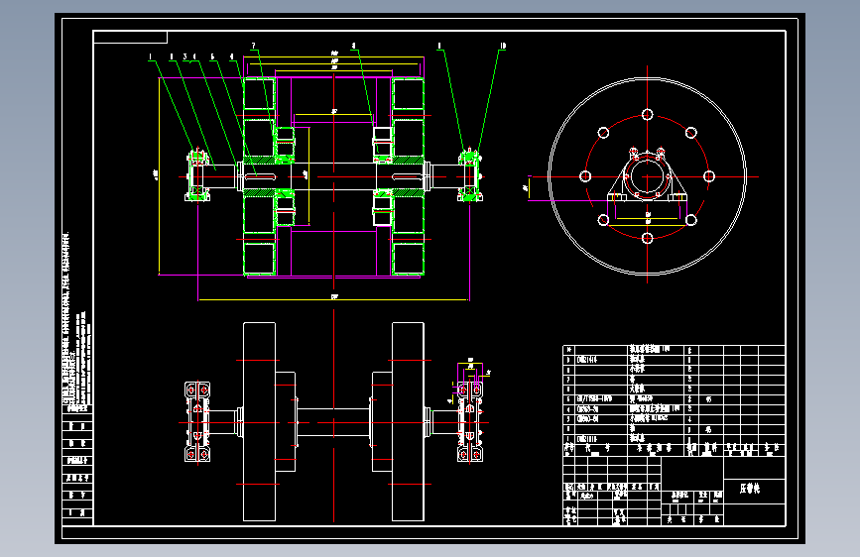This screenshot has width=860, height=557.
Task: Select left keyway slot on section view shaft
Action: [260, 176]
